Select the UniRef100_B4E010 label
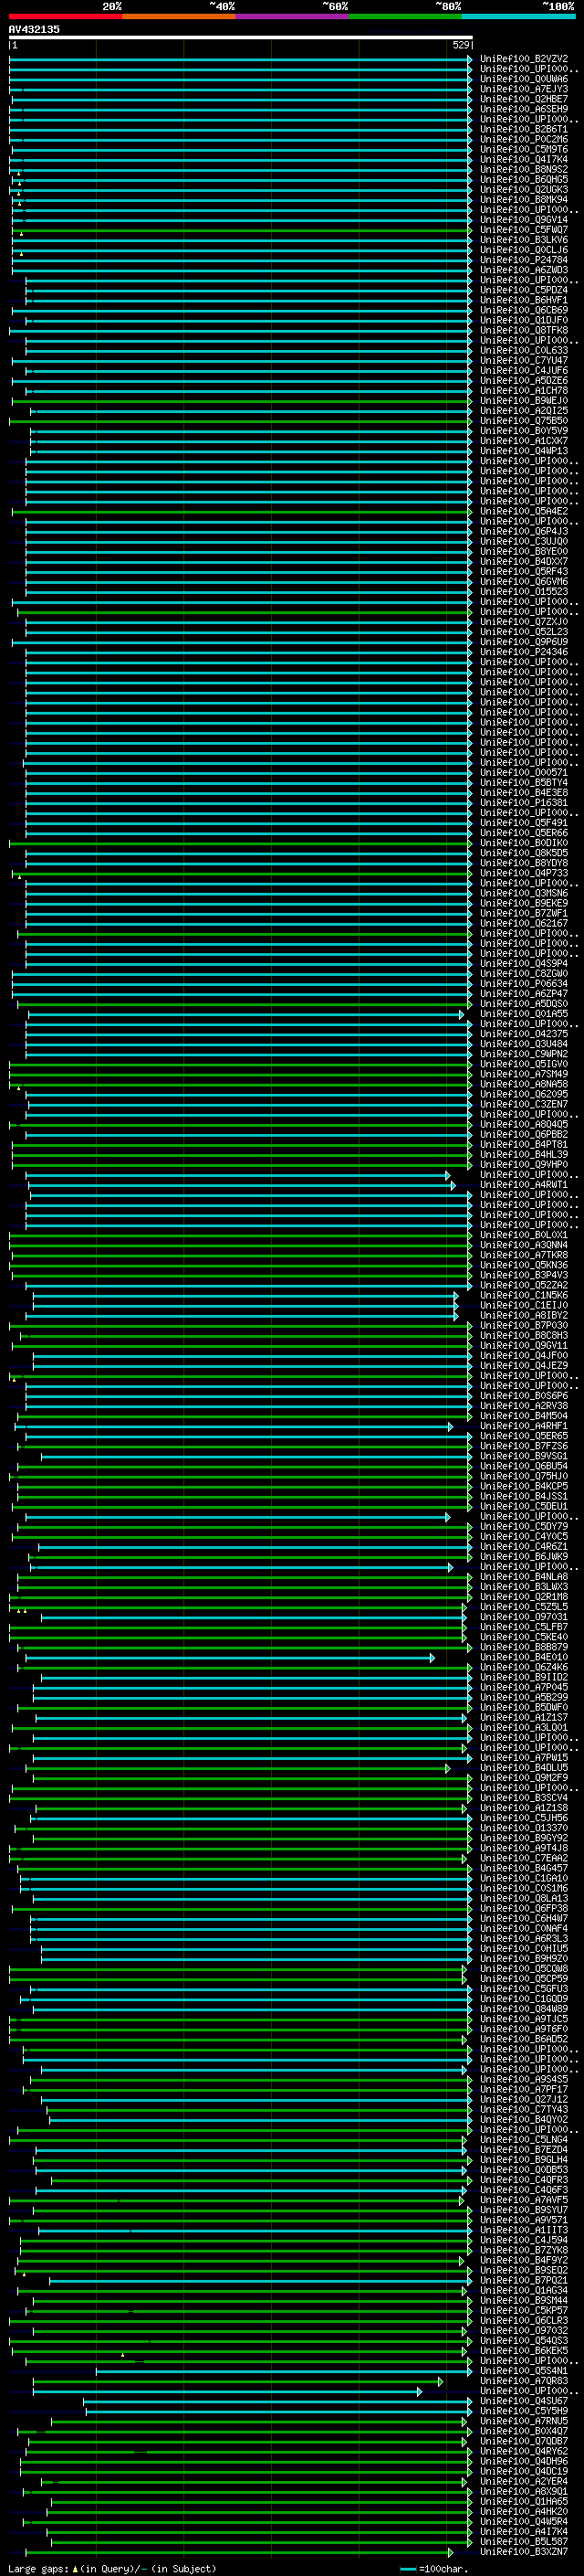The height and width of the screenshot is (2576, 584). (x=524, y=1657)
